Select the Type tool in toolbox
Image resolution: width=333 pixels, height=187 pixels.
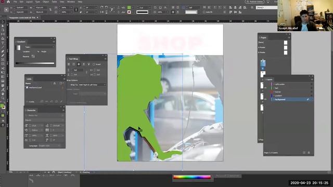(x=3, y=43)
